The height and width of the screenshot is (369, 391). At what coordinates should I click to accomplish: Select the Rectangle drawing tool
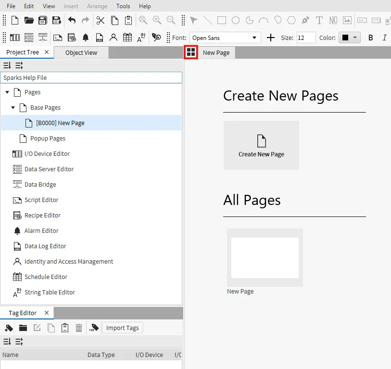coord(222,20)
